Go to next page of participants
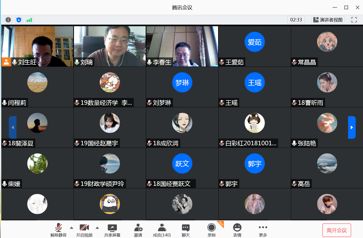Image resolution: width=363 pixels, height=238 pixels. (x=352, y=127)
